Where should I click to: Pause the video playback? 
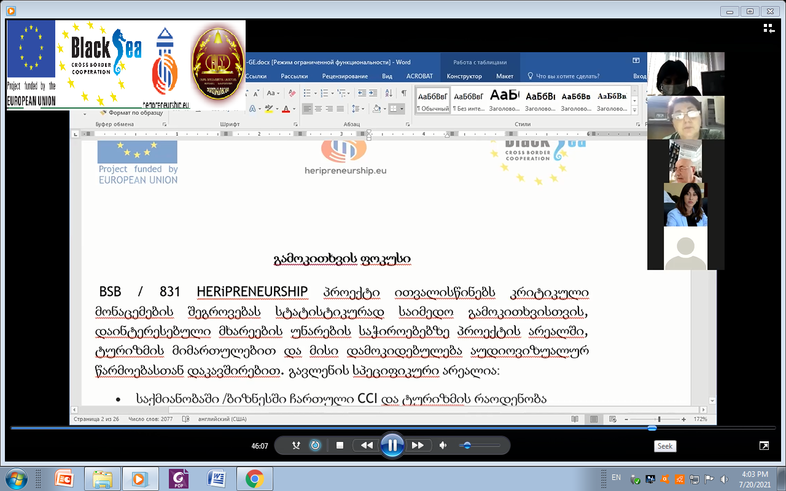(392, 446)
